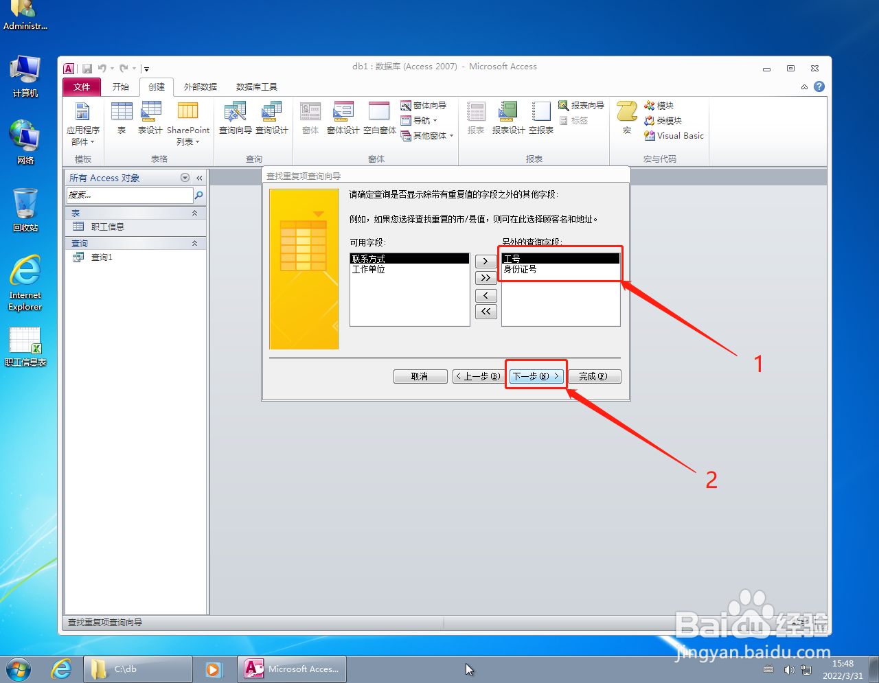Open the Database Tools (数据库工具) tab

tap(257, 87)
